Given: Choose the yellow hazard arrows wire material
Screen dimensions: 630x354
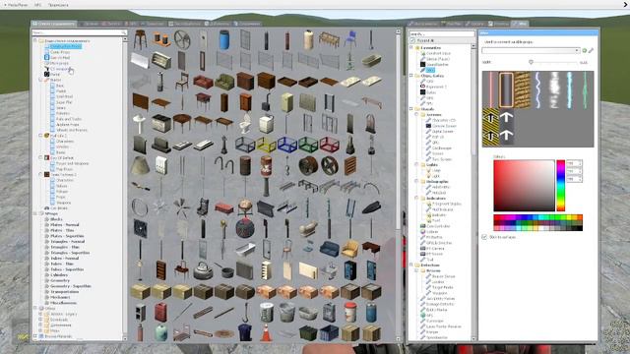Looking at the screenshot, I should point(490,127).
